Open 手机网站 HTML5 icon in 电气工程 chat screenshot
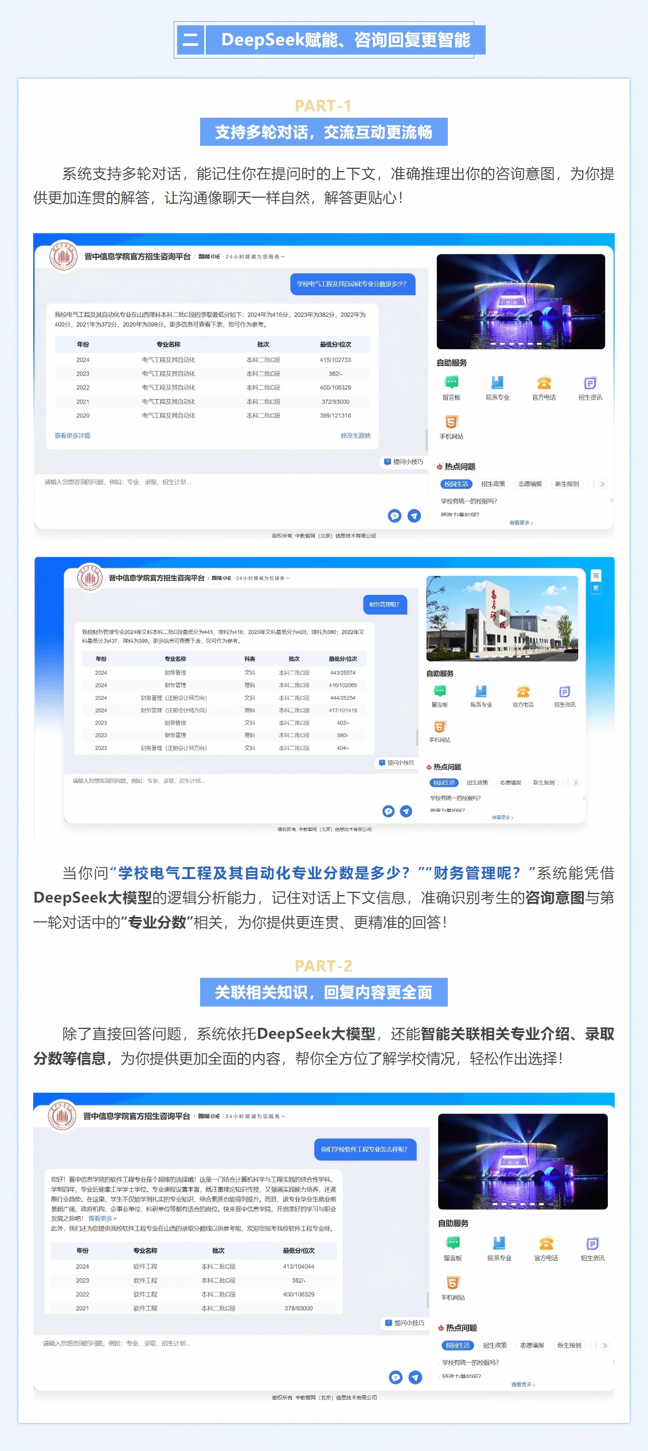The width and height of the screenshot is (648, 1451). [451, 422]
